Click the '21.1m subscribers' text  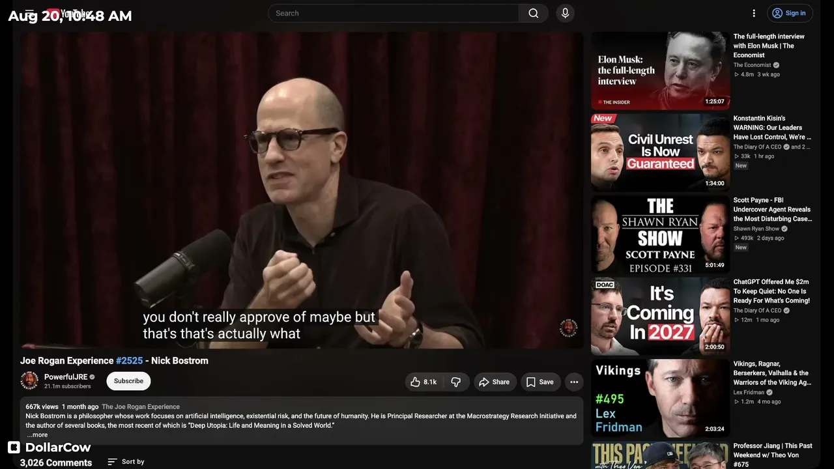[x=67, y=386]
